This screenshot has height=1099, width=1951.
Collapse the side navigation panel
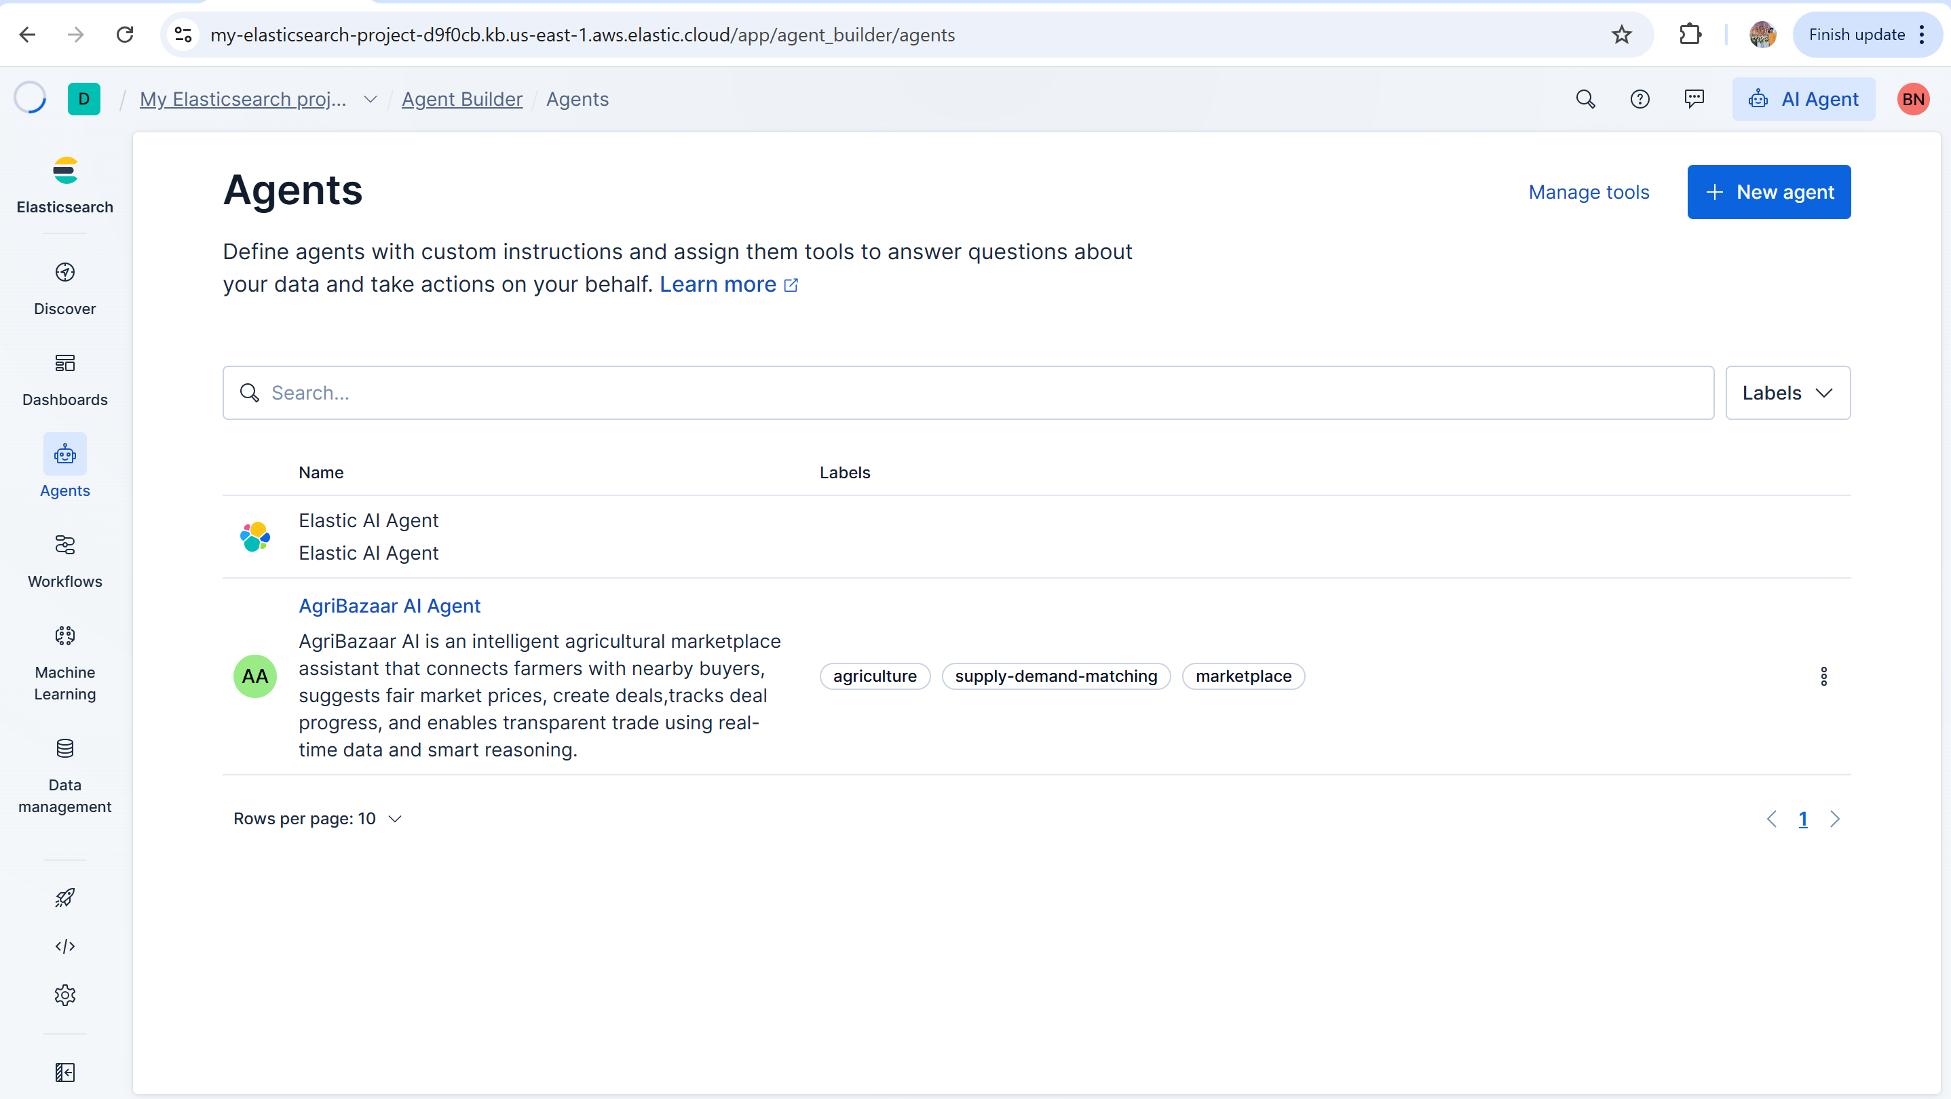click(64, 1072)
